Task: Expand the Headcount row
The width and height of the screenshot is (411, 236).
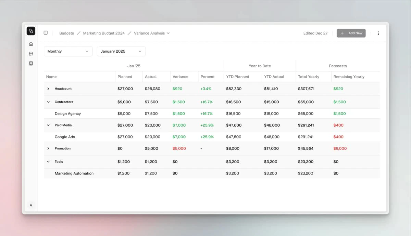Action: (48, 89)
